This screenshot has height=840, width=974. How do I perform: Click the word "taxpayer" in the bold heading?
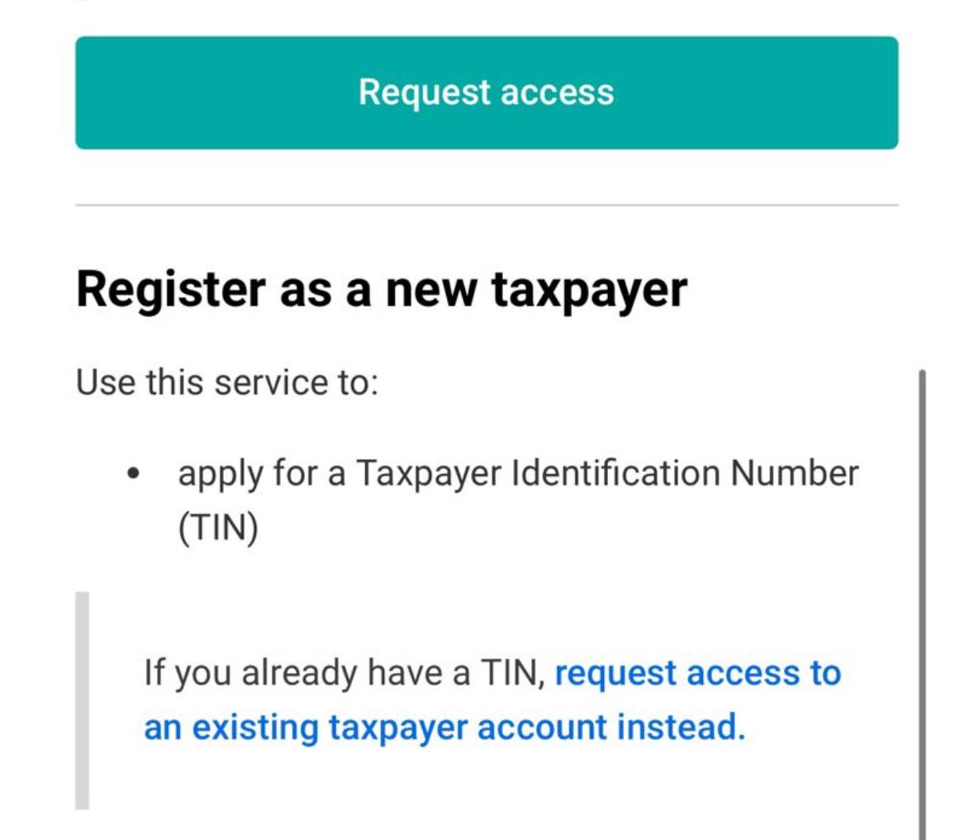[589, 290]
